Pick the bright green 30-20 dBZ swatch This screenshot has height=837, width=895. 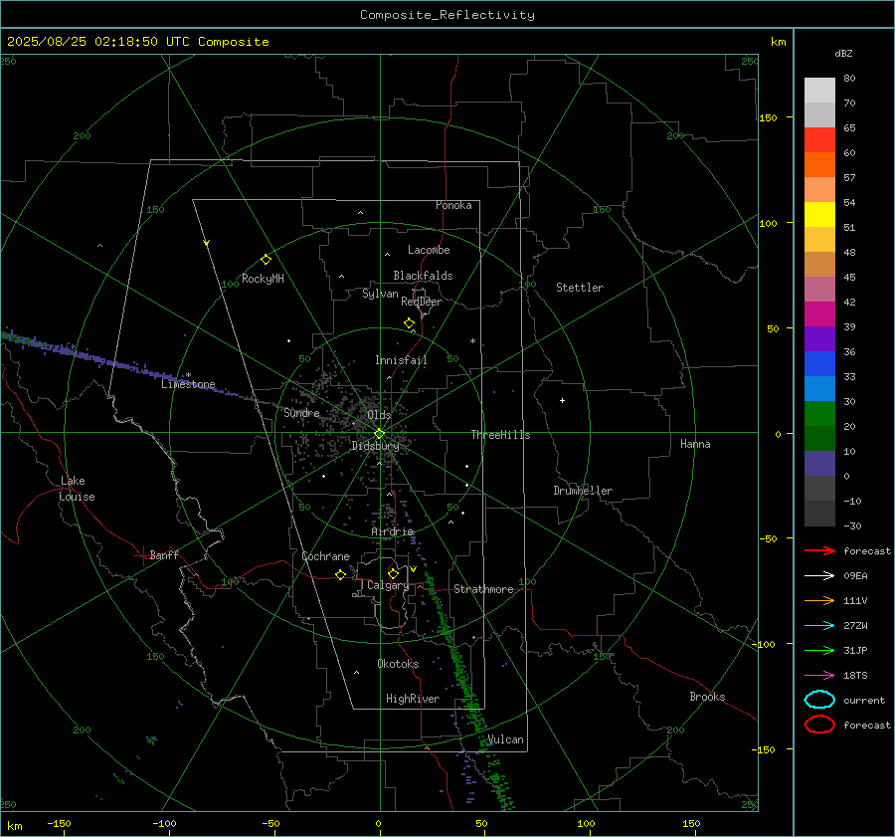[819, 413]
